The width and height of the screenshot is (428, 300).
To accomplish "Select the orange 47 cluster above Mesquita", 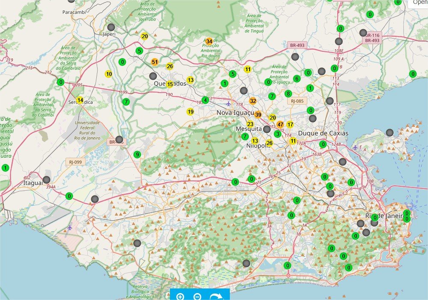I will click(x=280, y=124).
